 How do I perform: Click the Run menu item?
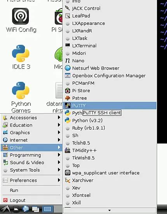pyautogui.click(x=31, y=190)
